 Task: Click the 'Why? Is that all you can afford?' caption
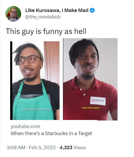tap(36, 109)
